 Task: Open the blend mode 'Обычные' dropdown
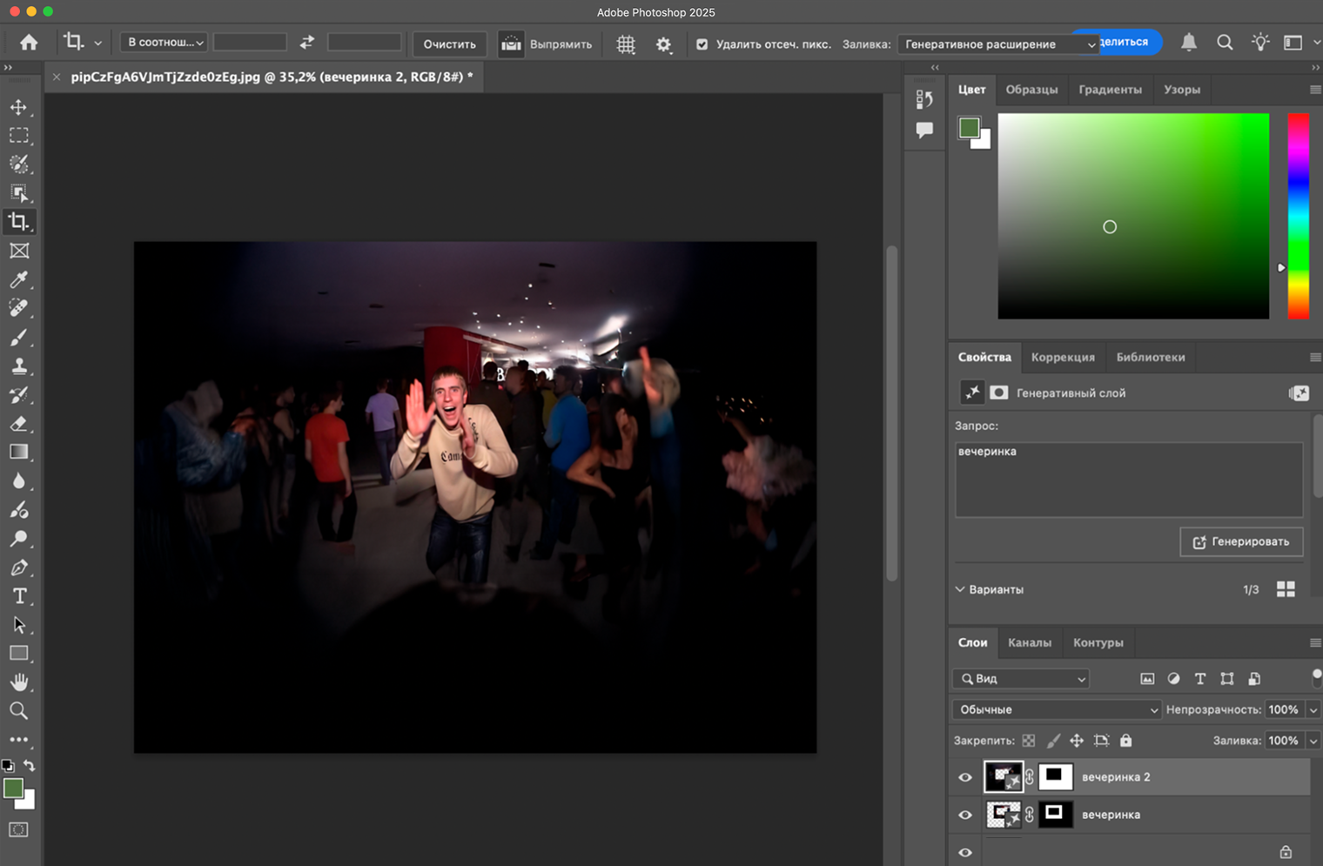(1057, 709)
